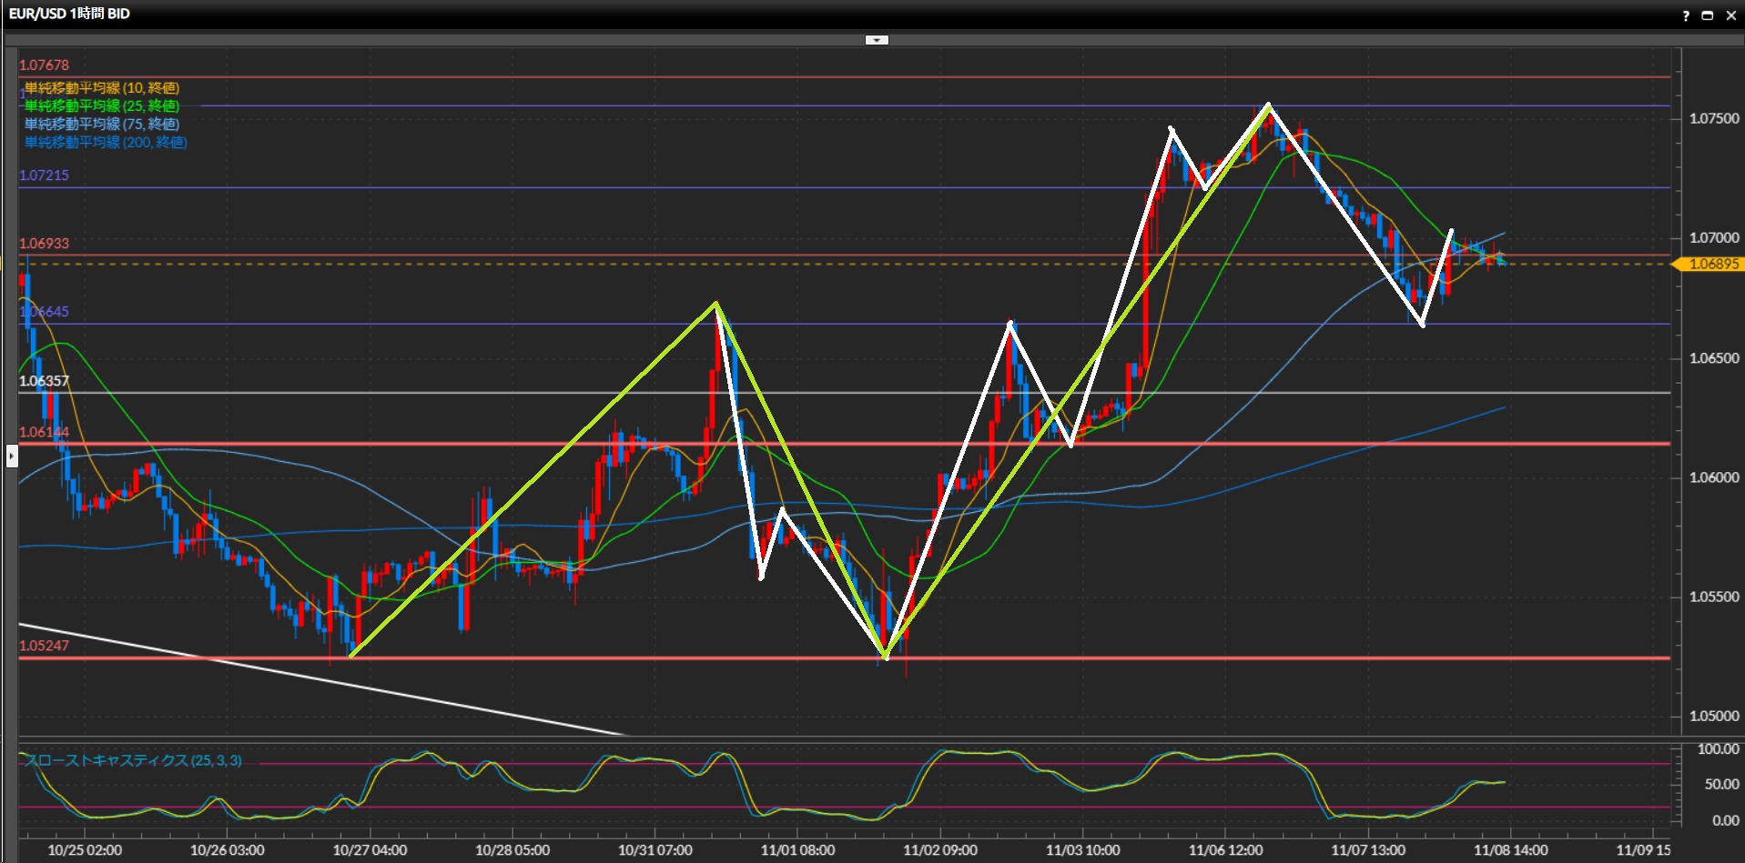
Task: Select the 単純移動平均線 (75, 終値) indicator label
Action: tap(102, 125)
